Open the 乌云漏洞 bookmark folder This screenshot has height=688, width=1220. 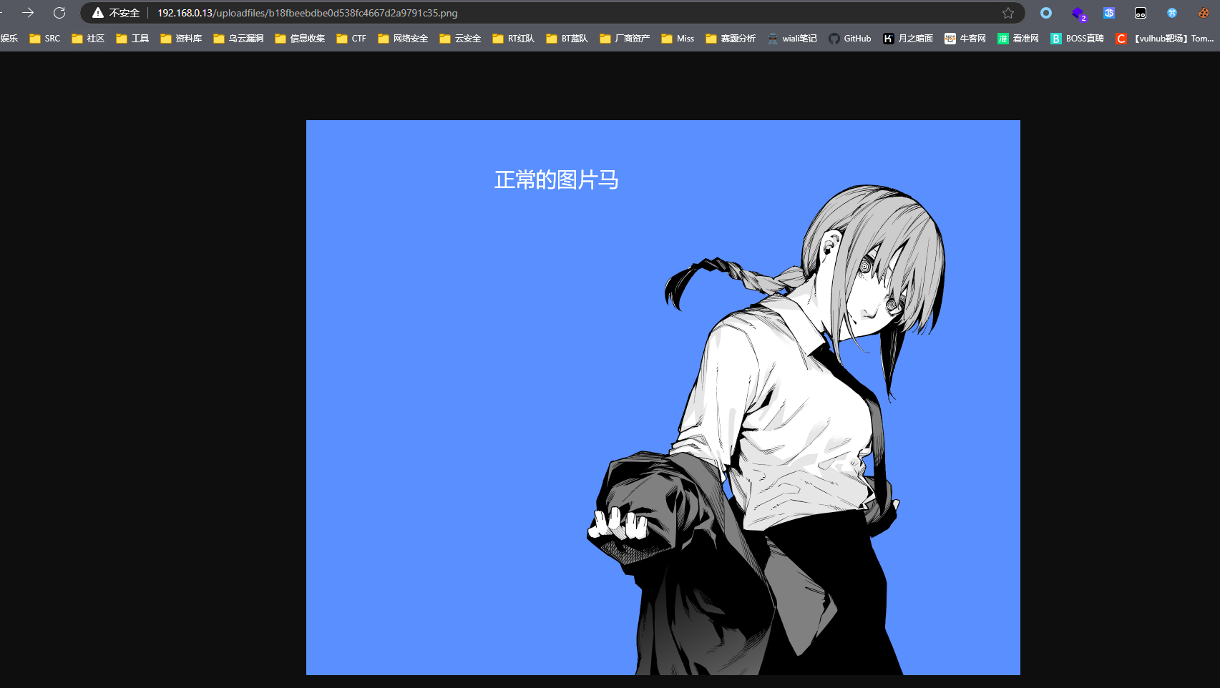pyautogui.click(x=238, y=39)
